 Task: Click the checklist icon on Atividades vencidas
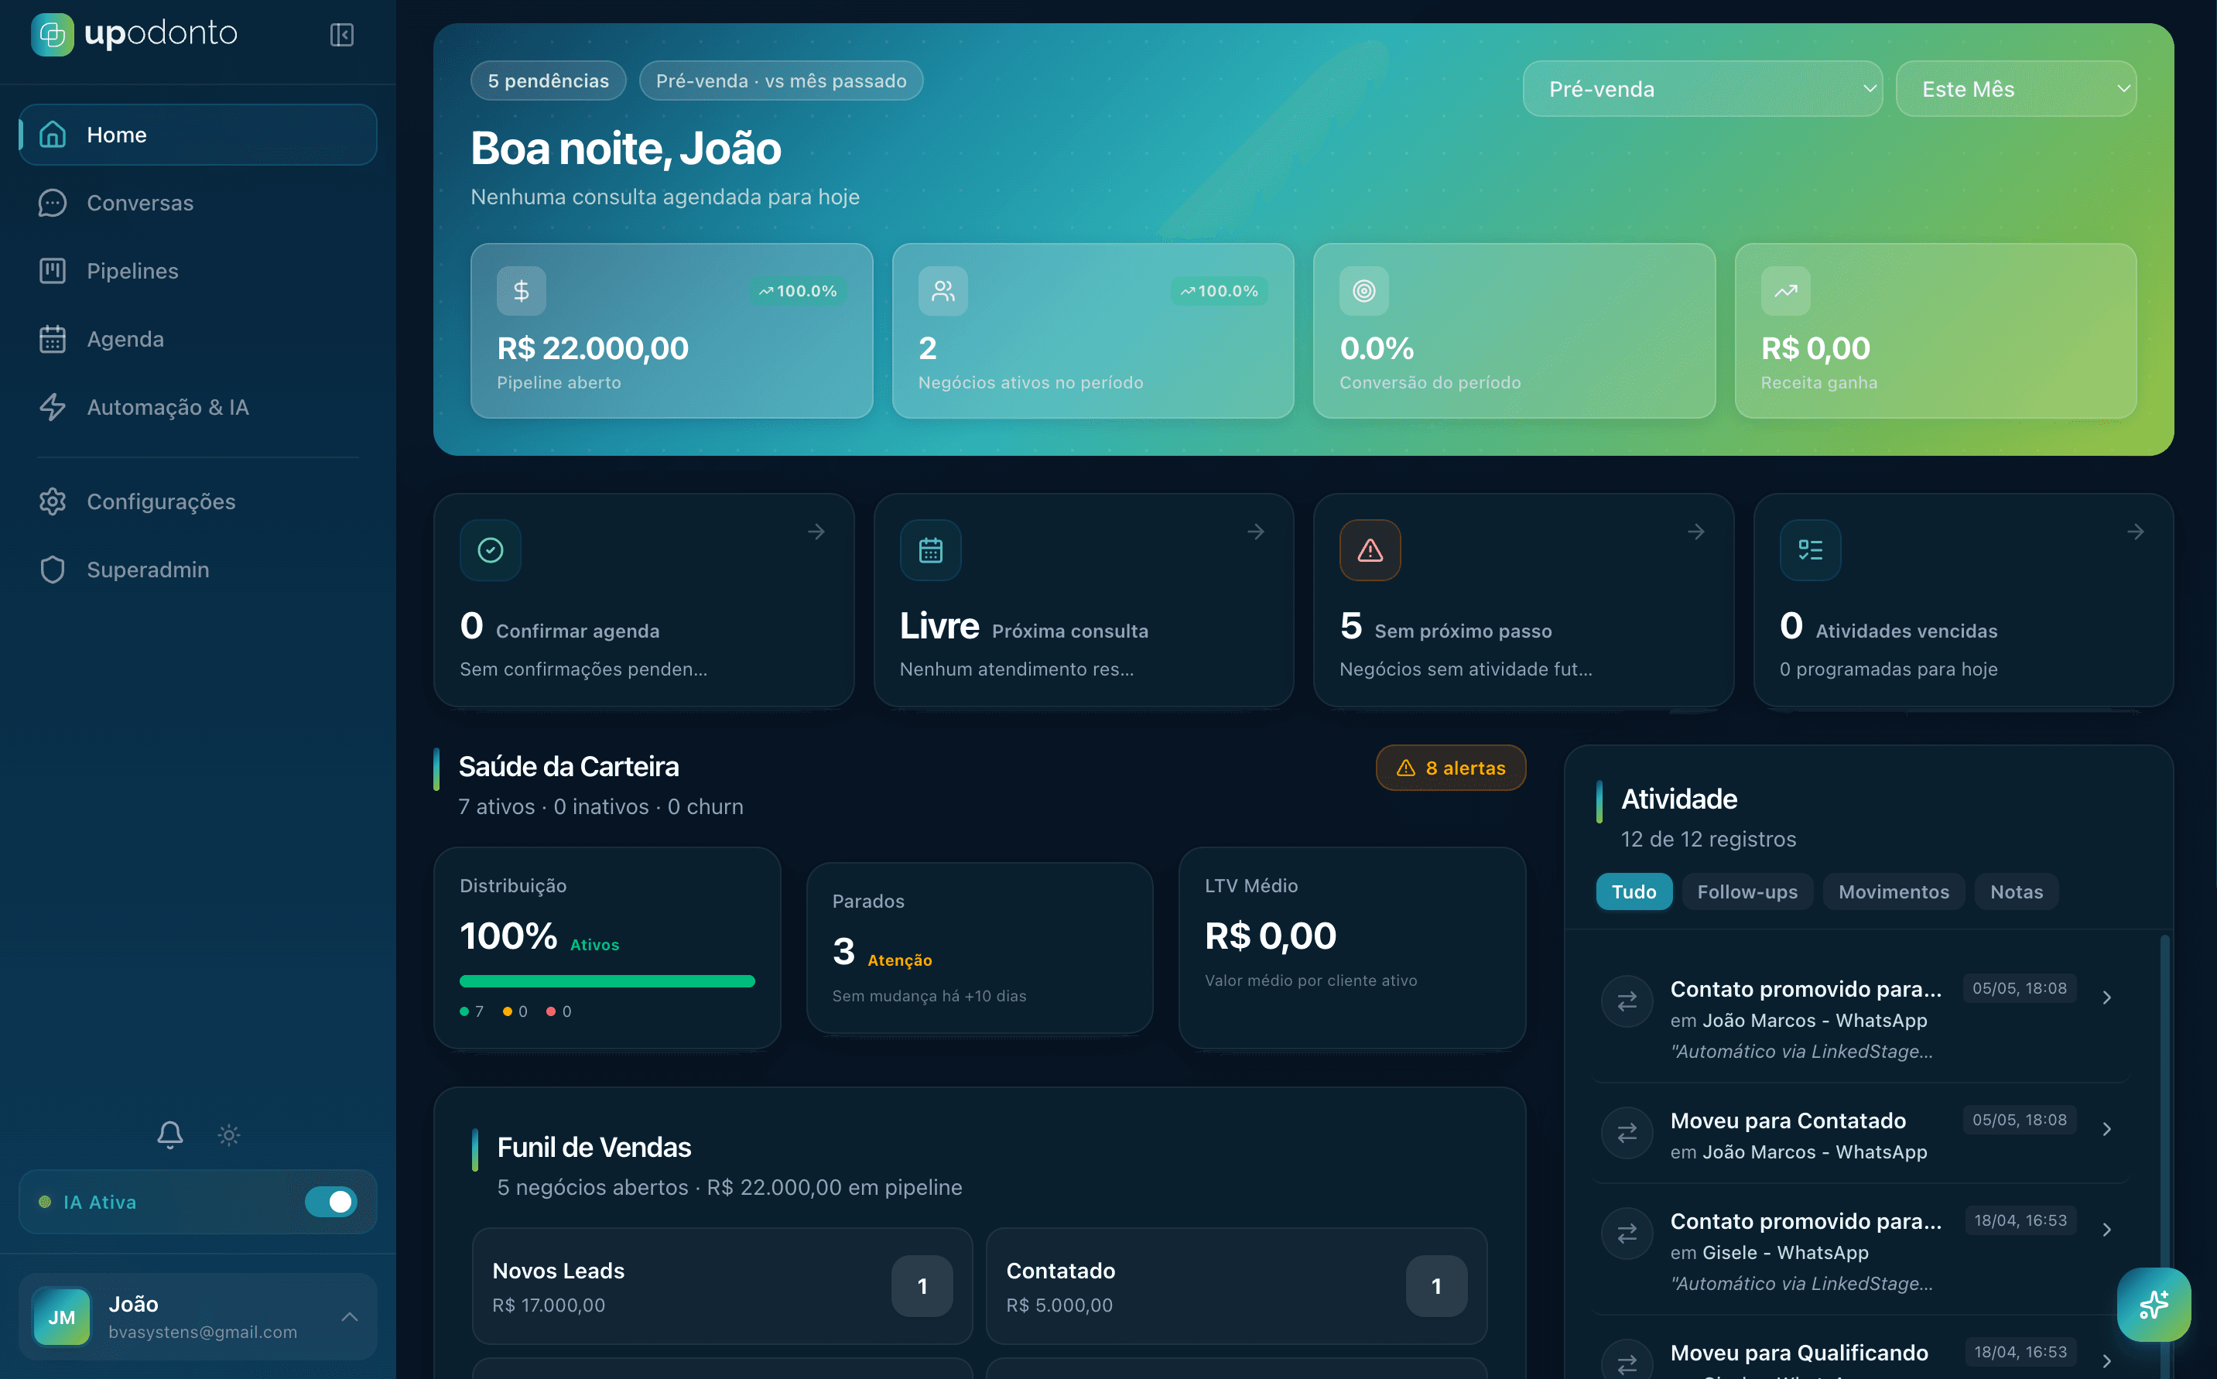coord(1810,550)
